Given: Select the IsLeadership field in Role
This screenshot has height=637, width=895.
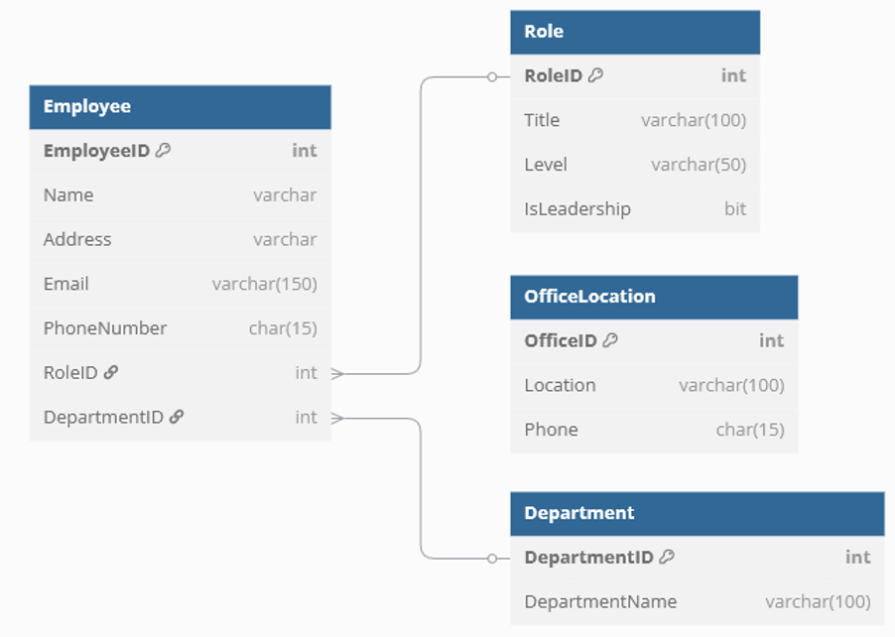Looking at the screenshot, I should (634, 209).
